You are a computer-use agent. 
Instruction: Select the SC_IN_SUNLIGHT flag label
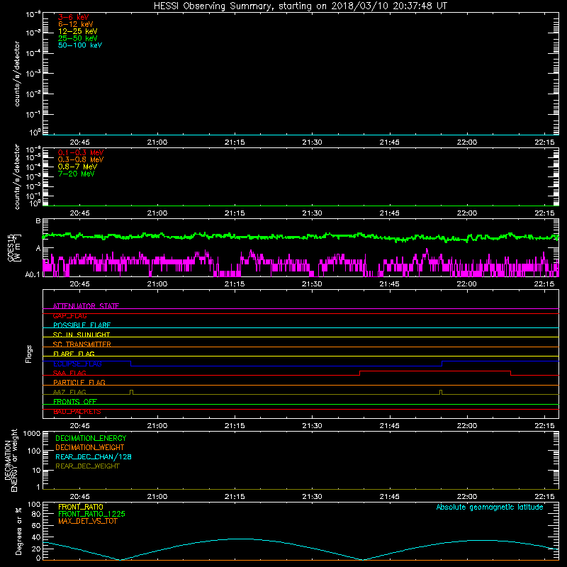(x=82, y=335)
